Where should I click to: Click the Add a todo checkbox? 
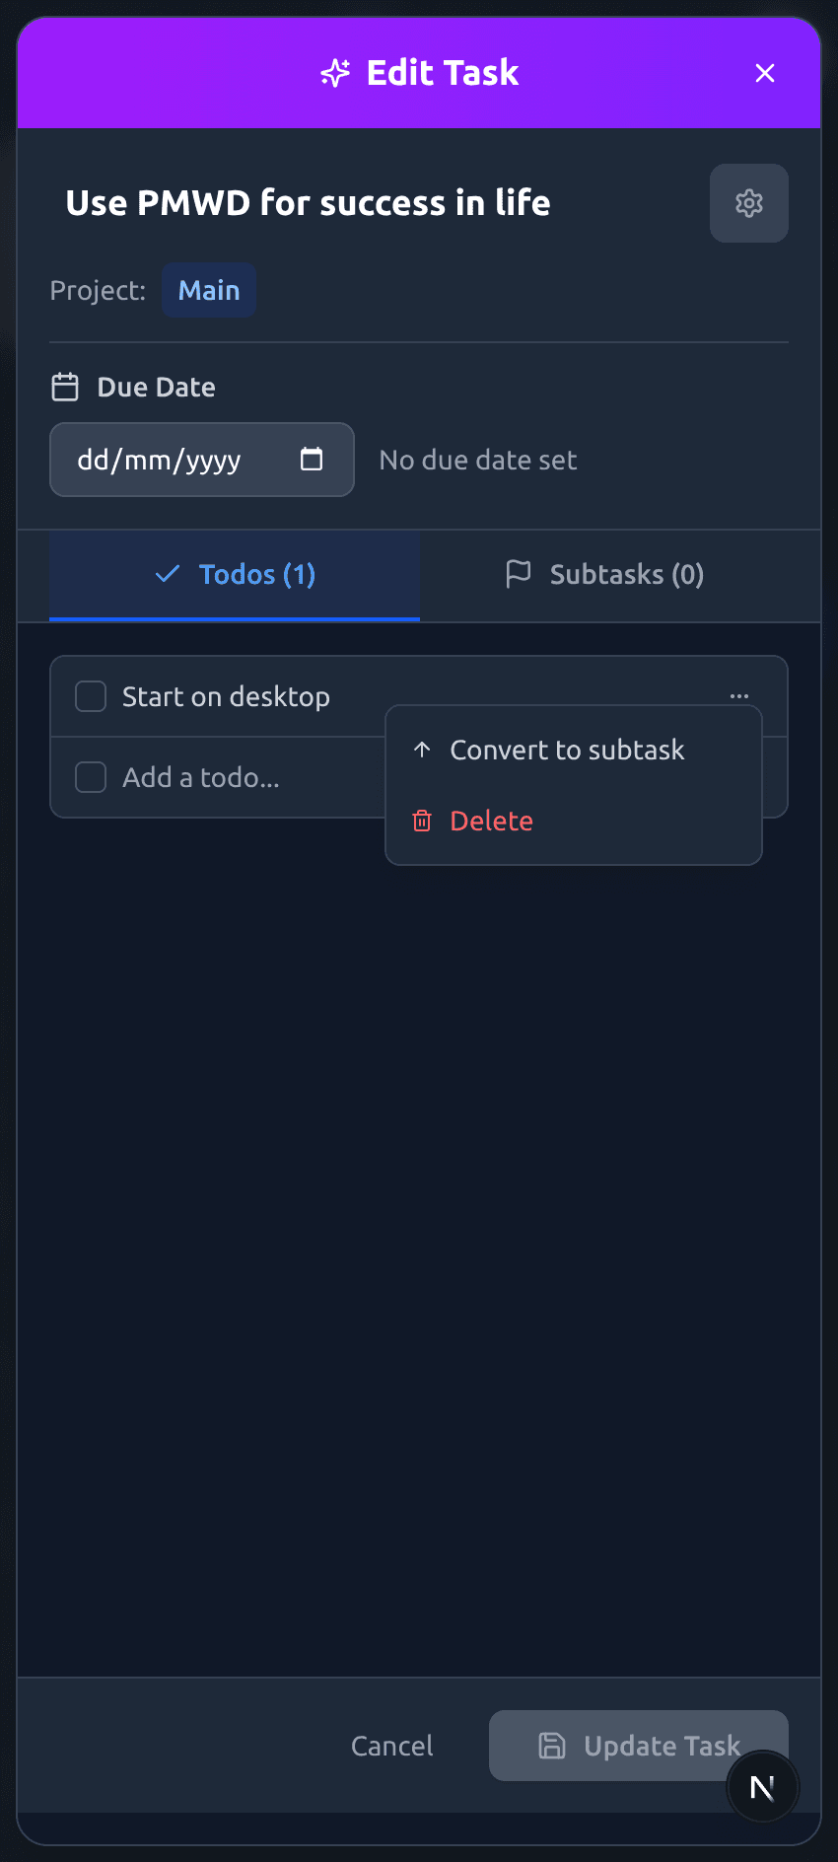click(x=91, y=777)
